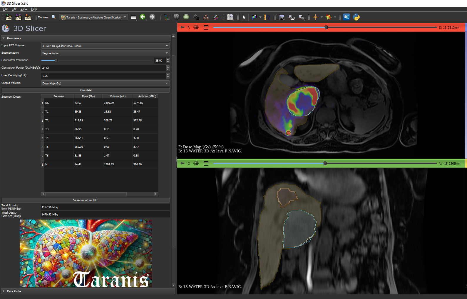Adjust the Hours after treatment slider
The width and height of the screenshot is (467, 299).
click(x=56, y=60)
